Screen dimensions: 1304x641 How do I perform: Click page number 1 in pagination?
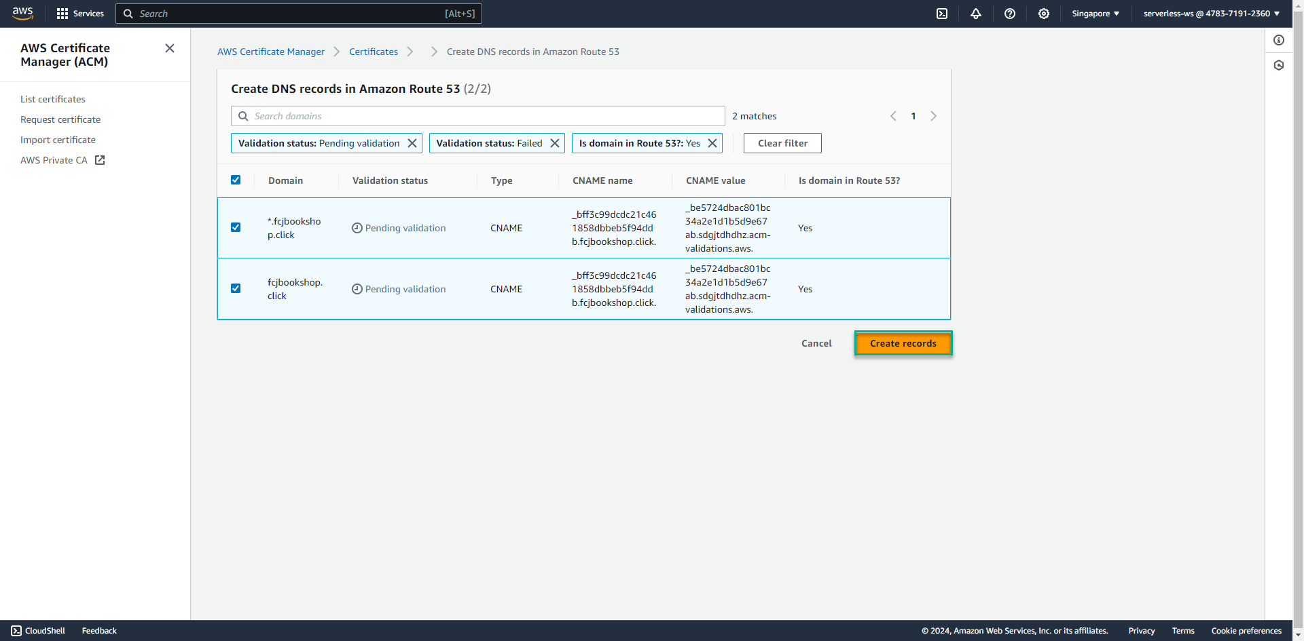click(x=913, y=116)
